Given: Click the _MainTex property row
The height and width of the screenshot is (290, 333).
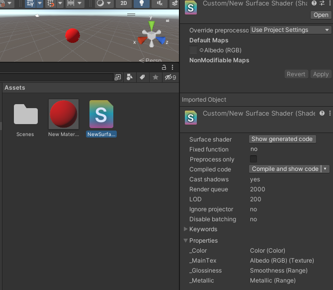Looking at the screenshot, I should click(x=256, y=261).
